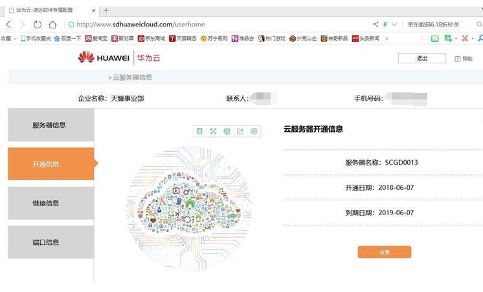
Task: Expand the more bookmarks chevron
Action: [387, 38]
